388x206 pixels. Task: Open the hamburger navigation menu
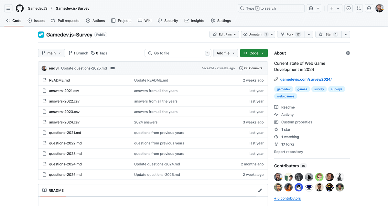click(8, 8)
